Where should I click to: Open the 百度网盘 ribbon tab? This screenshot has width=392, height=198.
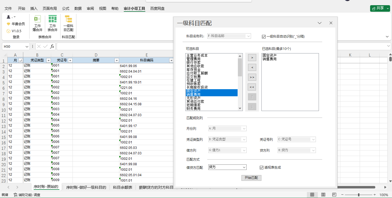[157, 8]
